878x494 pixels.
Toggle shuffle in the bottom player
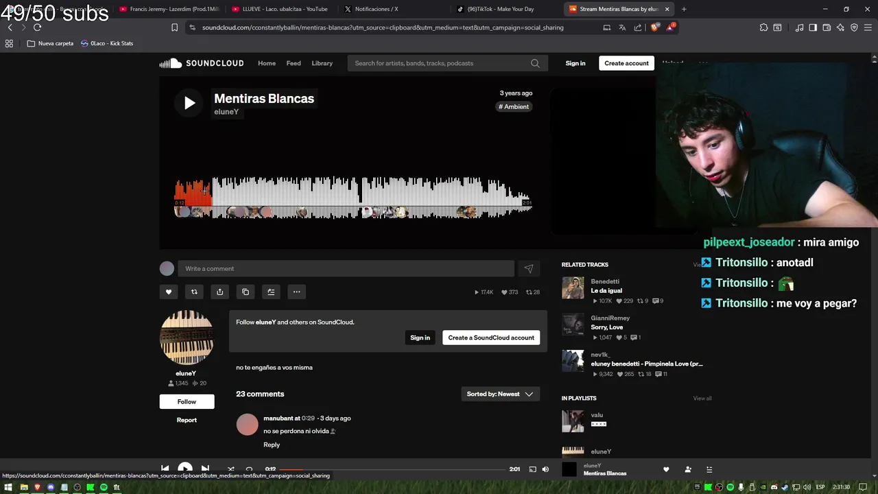tap(230, 469)
